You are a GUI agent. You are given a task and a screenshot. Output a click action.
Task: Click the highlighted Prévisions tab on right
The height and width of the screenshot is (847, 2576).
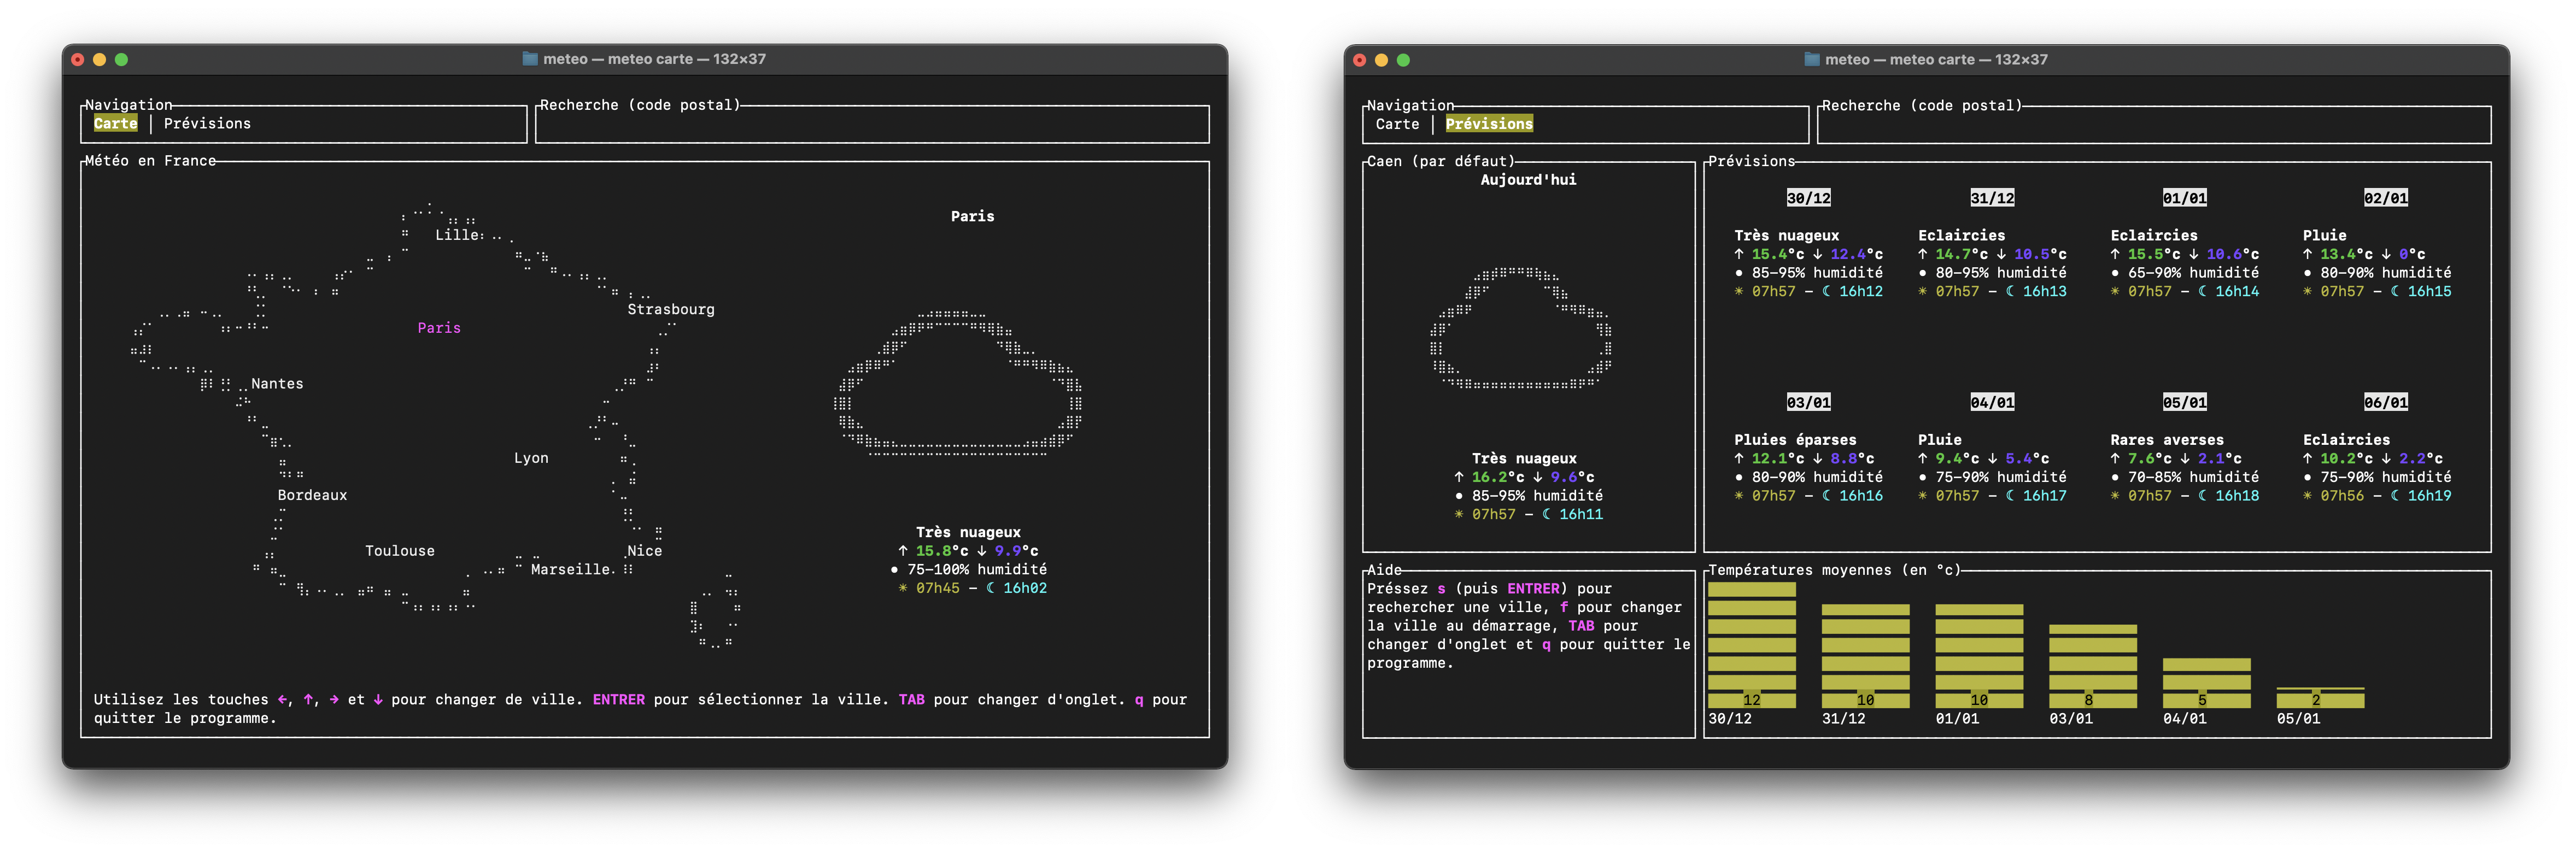tap(1488, 124)
